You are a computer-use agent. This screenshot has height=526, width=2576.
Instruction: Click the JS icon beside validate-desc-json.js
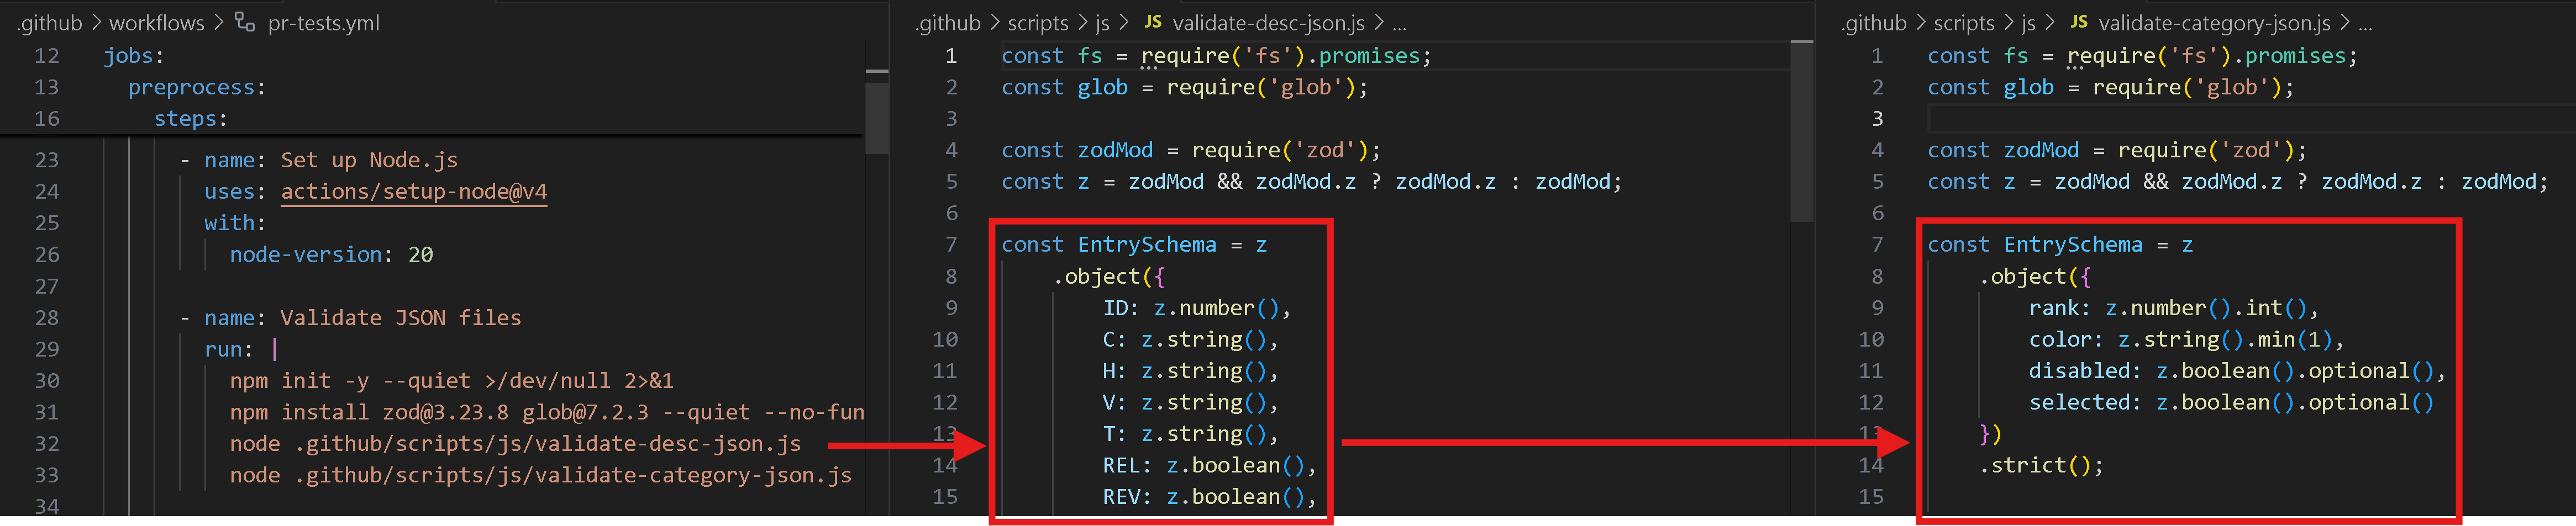1152,21
